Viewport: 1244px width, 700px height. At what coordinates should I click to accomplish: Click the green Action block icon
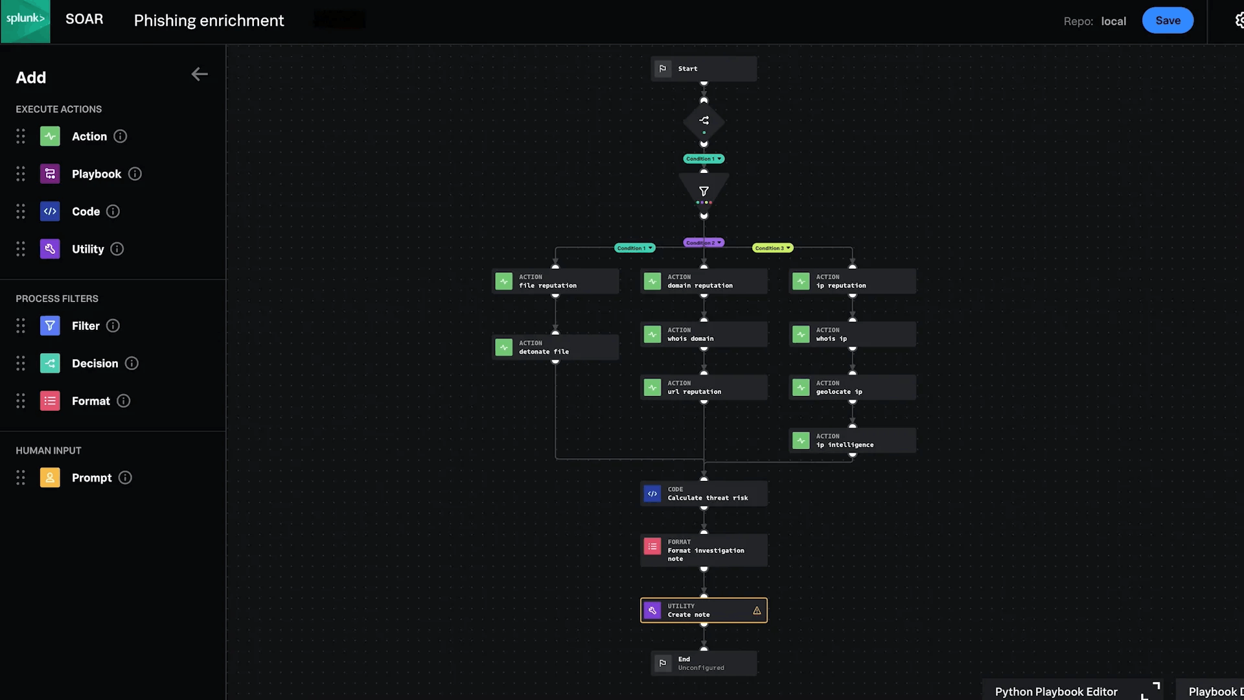(50, 136)
